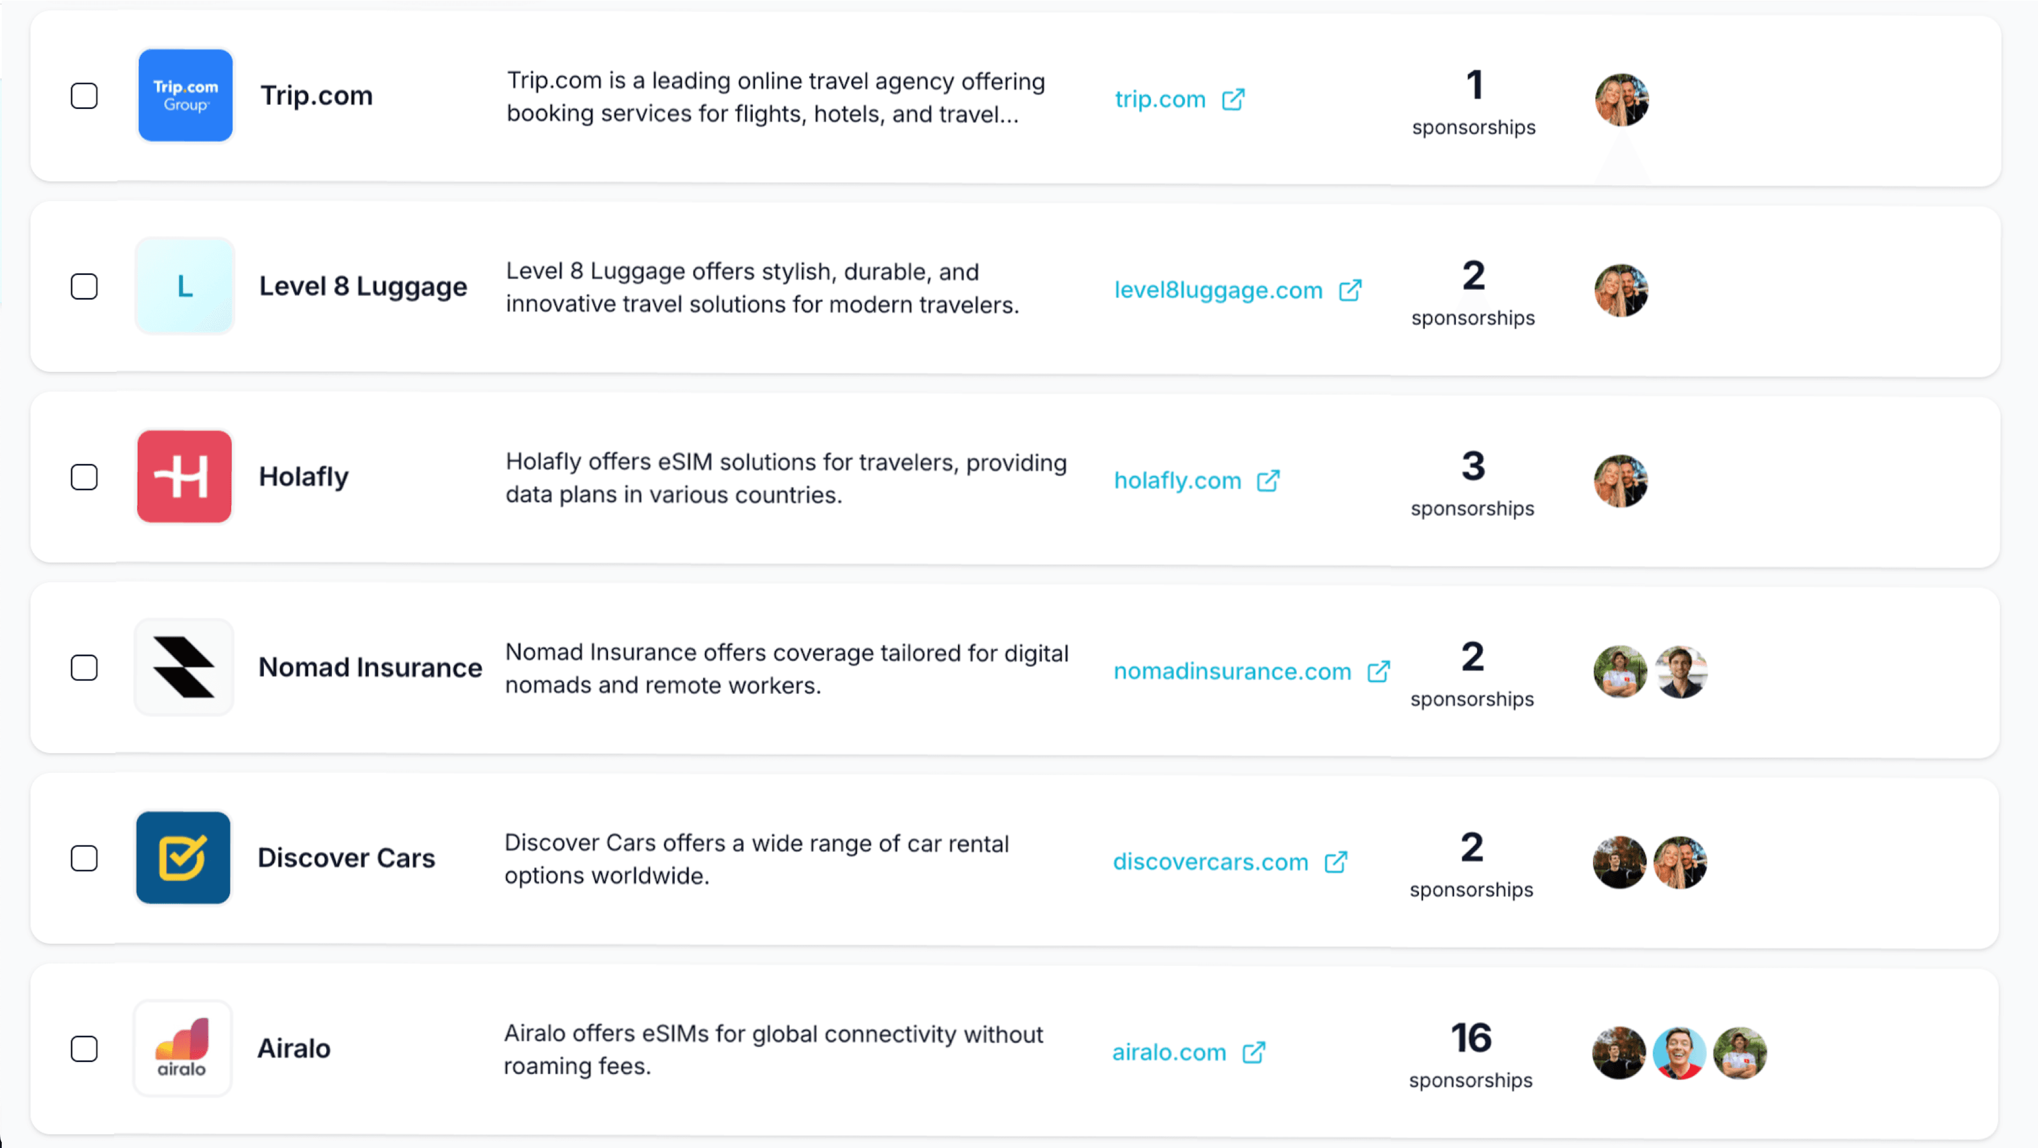Open the trip.com website link

pyautogui.click(x=1160, y=100)
